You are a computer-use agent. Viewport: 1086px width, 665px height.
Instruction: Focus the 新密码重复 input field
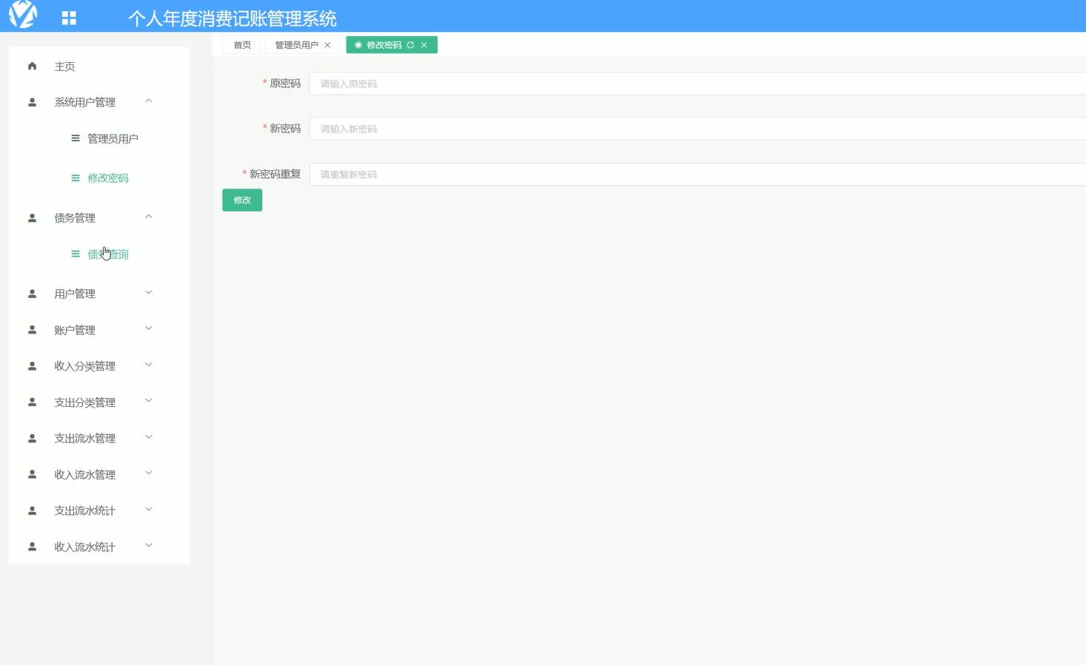(x=697, y=175)
